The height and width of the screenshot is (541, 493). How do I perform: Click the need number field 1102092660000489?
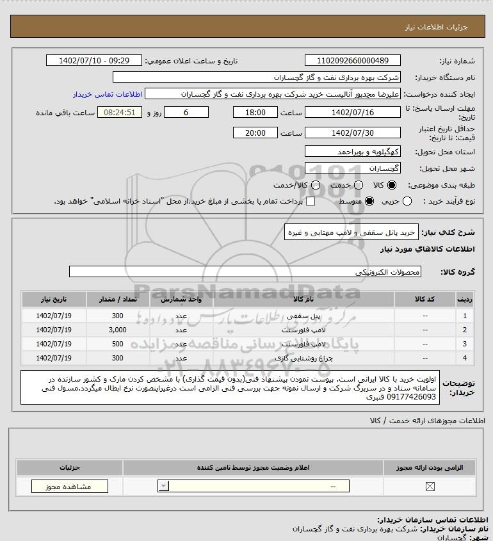(353, 60)
